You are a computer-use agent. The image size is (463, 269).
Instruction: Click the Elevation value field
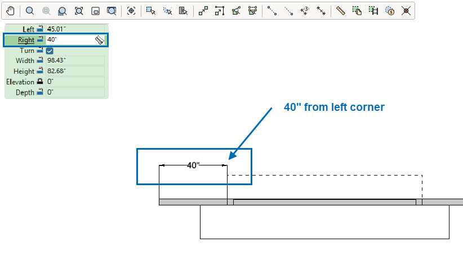click(x=75, y=82)
